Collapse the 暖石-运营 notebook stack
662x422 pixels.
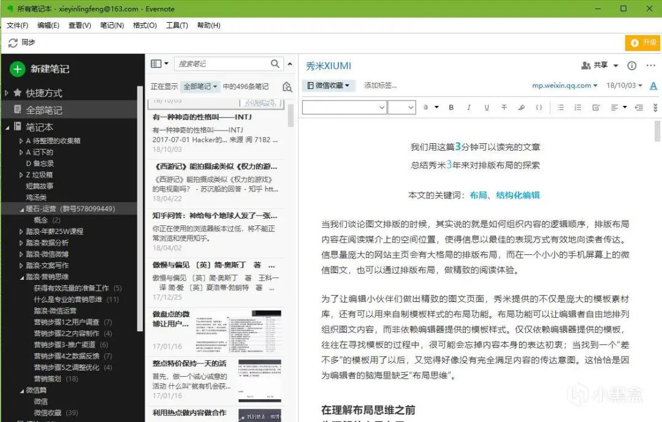[21, 209]
